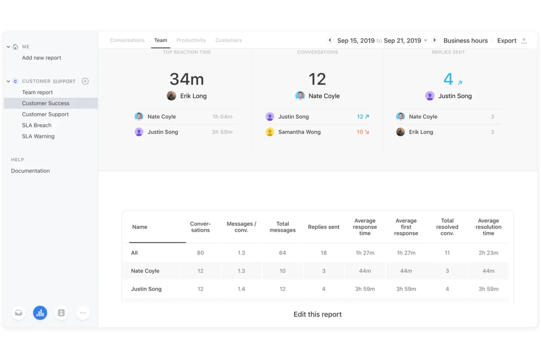Toggle the Business hours filter

pos(465,40)
